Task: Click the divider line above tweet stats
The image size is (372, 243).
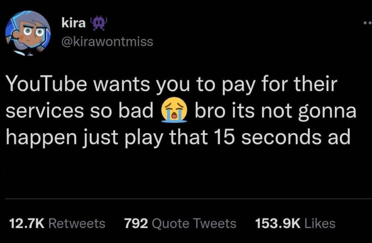Action: pos(189,199)
